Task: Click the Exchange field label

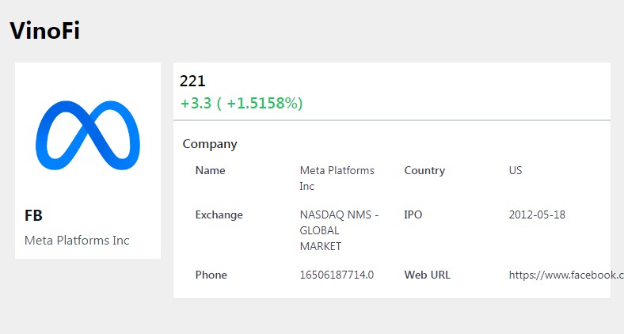Action: click(219, 214)
